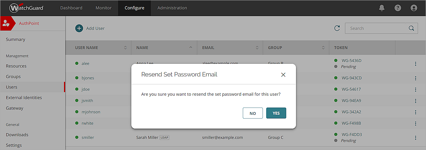Image resolution: width=426 pixels, height=150 pixels.
Task: Open the Groups page in sidebar
Action: pyautogui.click(x=13, y=77)
